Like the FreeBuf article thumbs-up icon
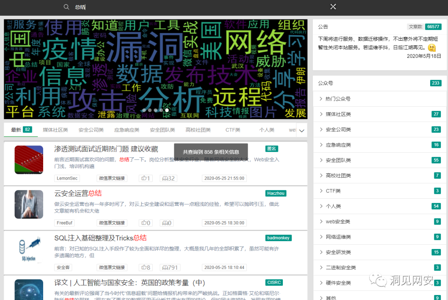The height and width of the screenshot is (300, 448). coord(144,223)
